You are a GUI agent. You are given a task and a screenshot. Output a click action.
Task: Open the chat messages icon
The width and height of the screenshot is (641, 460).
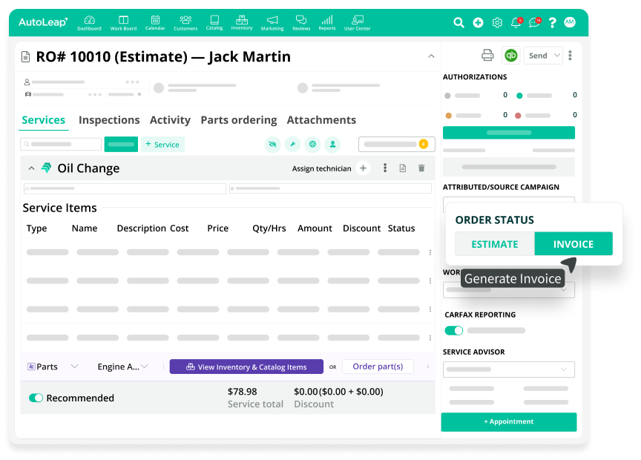point(534,22)
